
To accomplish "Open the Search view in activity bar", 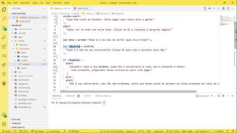I will [x=4, y=18].
